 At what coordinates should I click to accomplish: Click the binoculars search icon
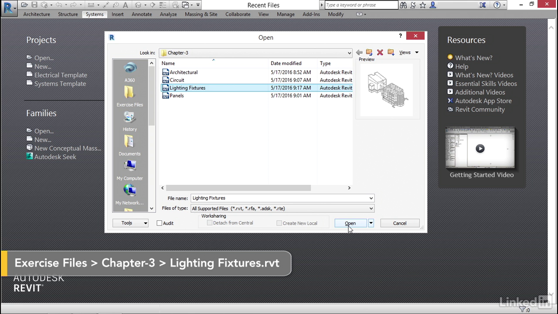coord(403,5)
